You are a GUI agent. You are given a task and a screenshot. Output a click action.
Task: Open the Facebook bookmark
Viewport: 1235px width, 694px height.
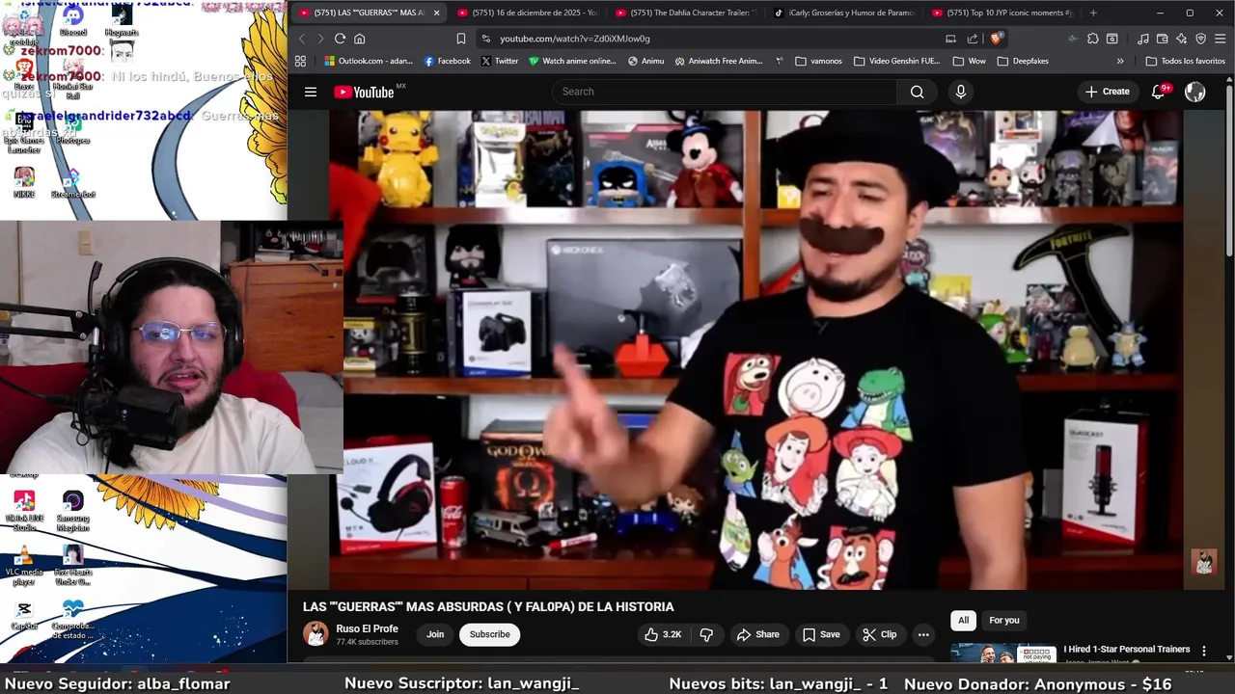(448, 61)
